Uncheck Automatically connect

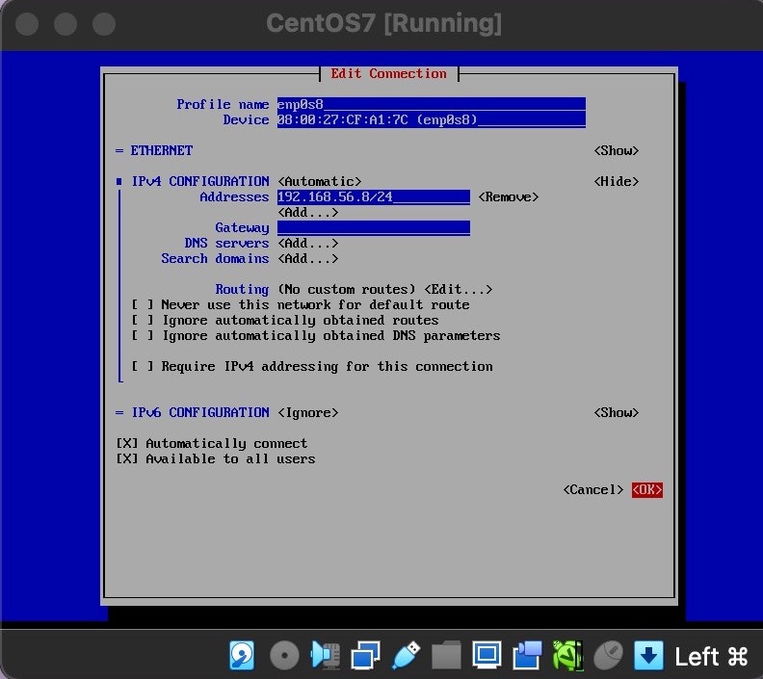pos(211,444)
